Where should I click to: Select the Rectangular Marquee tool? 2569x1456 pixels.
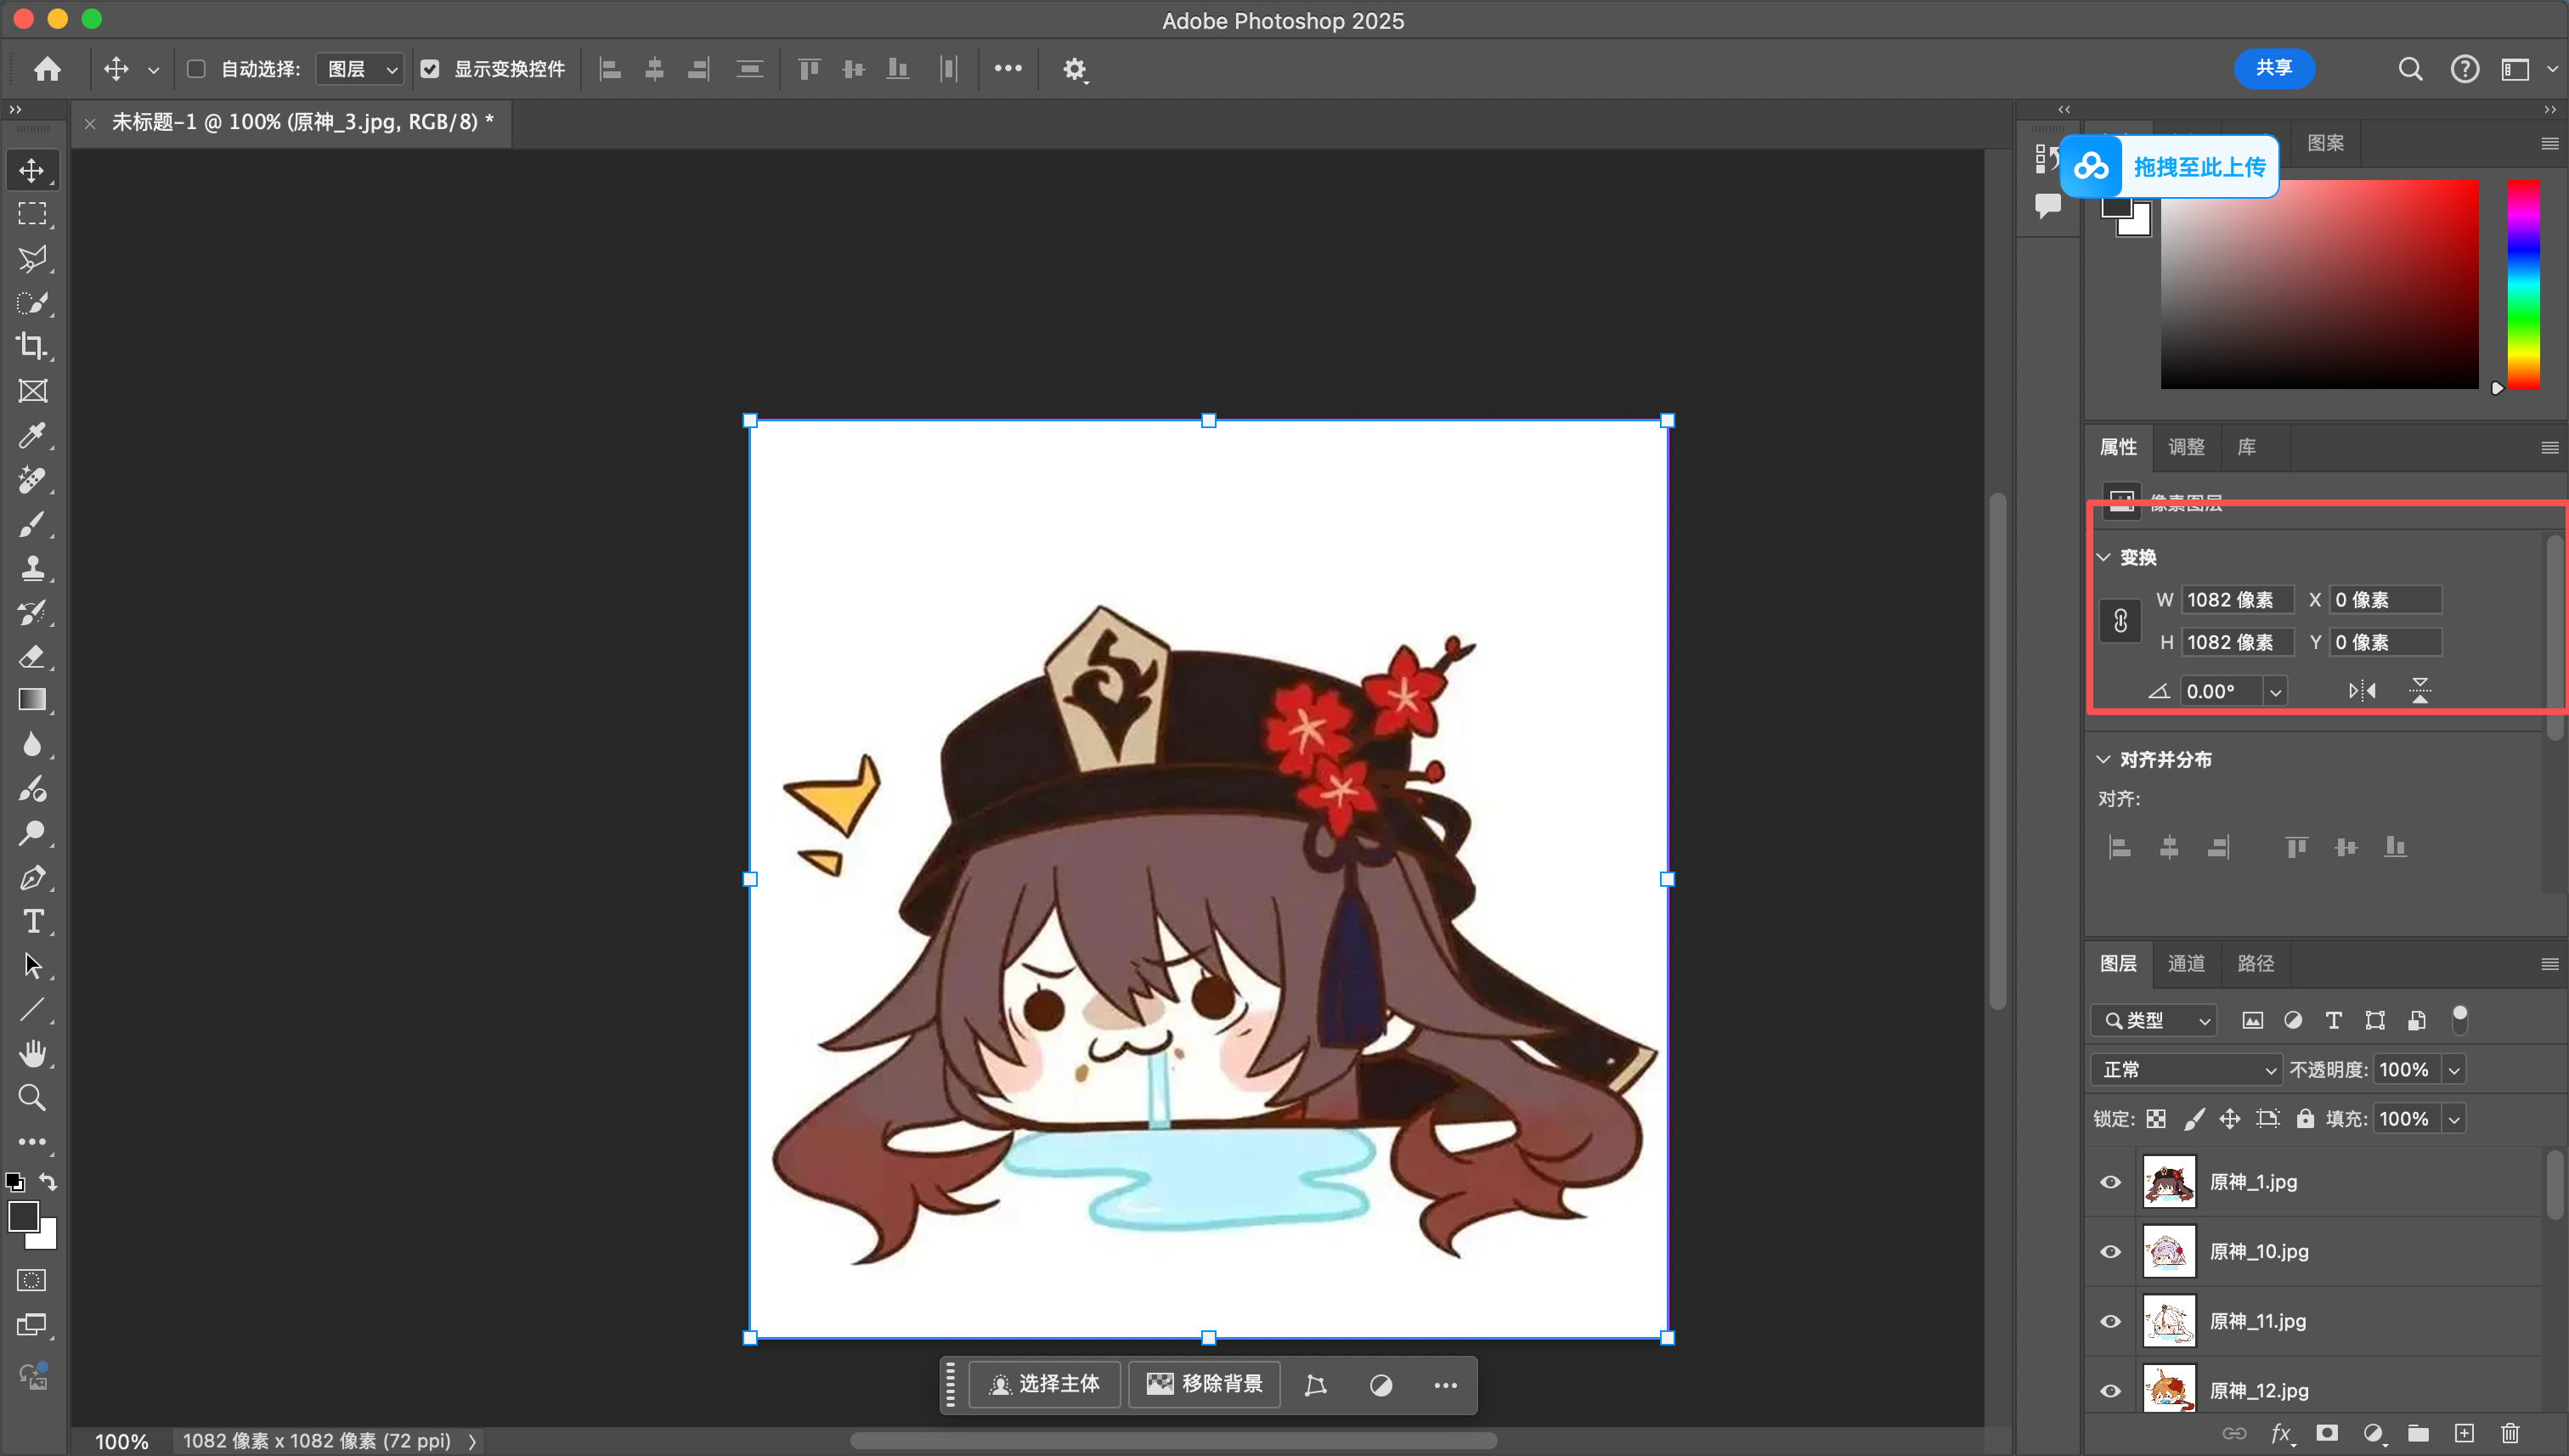click(x=32, y=214)
